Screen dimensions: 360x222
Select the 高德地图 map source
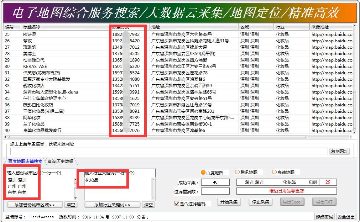[x=275, y=171]
